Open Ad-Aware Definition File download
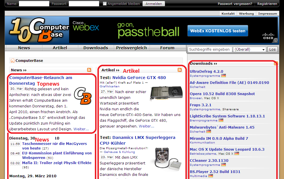 230,82
